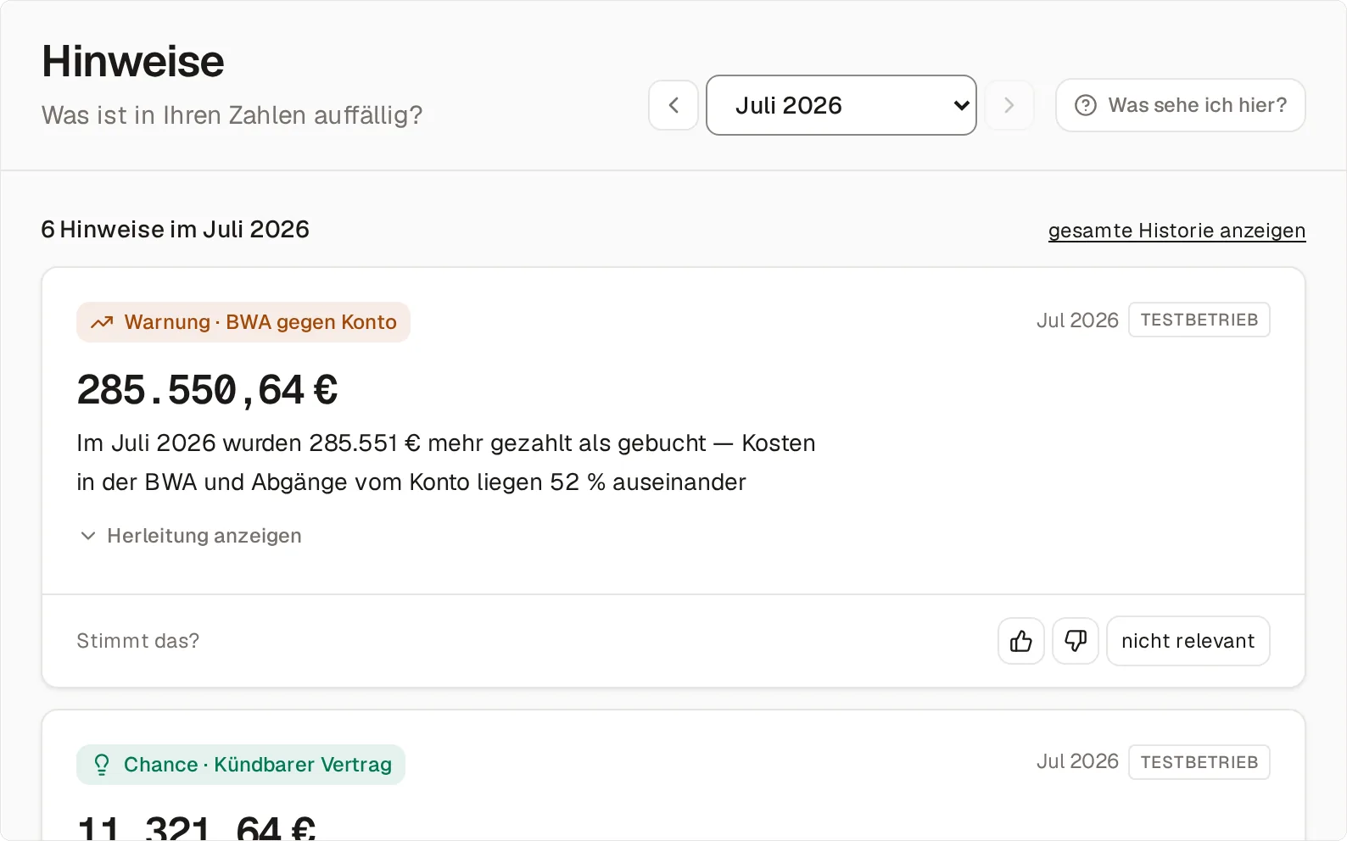Give thumbs up on BWA gegen Konto warning
This screenshot has height=841, width=1347.
click(1021, 641)
